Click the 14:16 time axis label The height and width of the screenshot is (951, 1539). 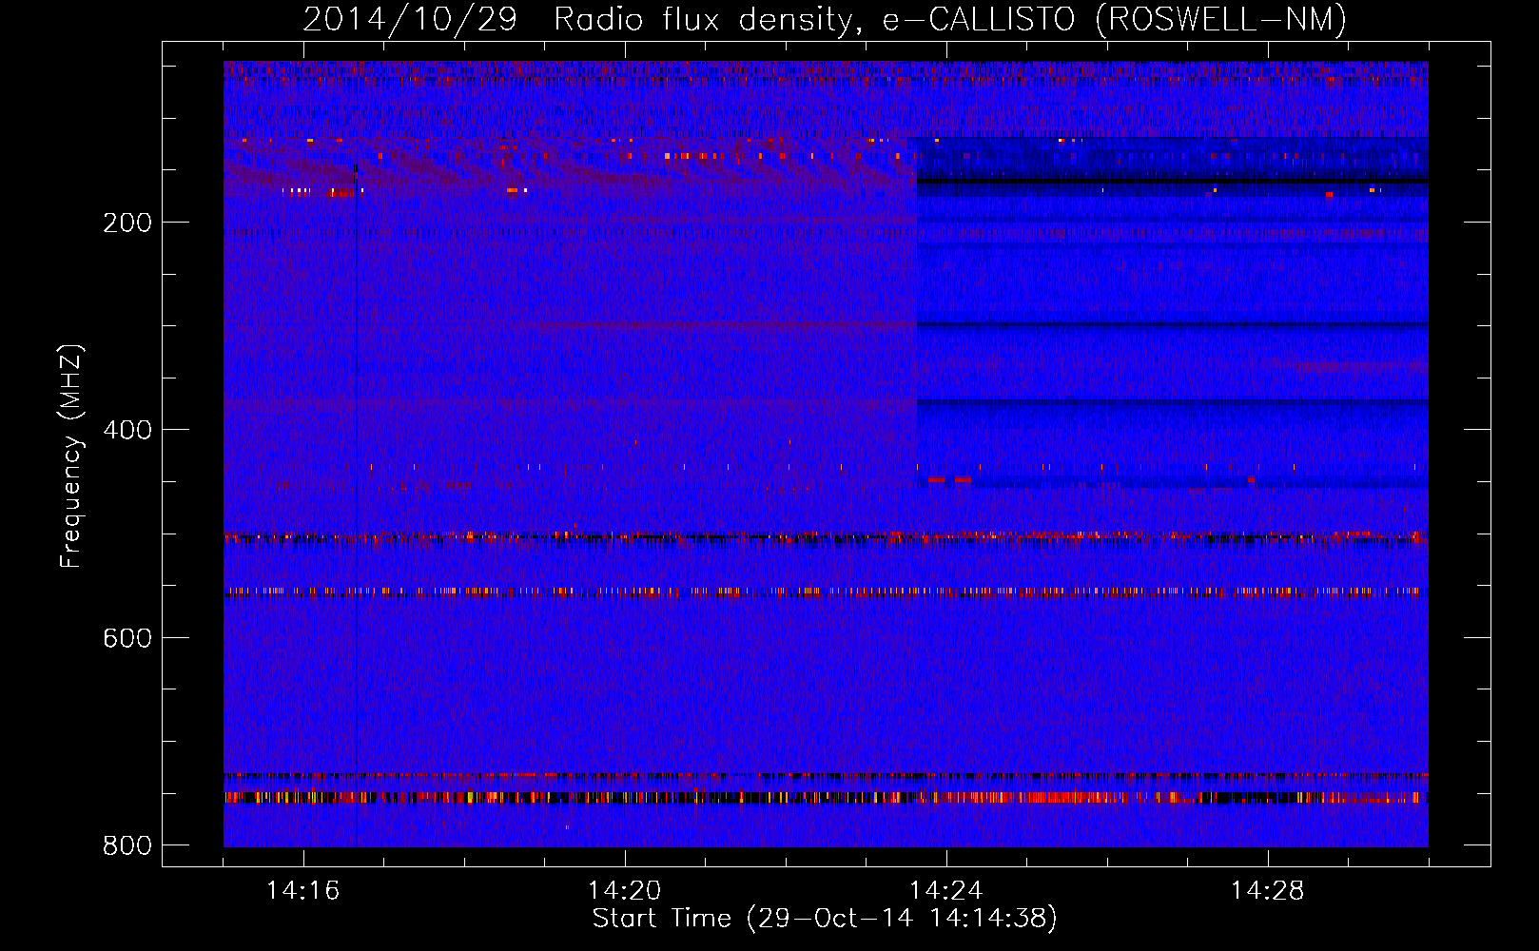point(302,891)
